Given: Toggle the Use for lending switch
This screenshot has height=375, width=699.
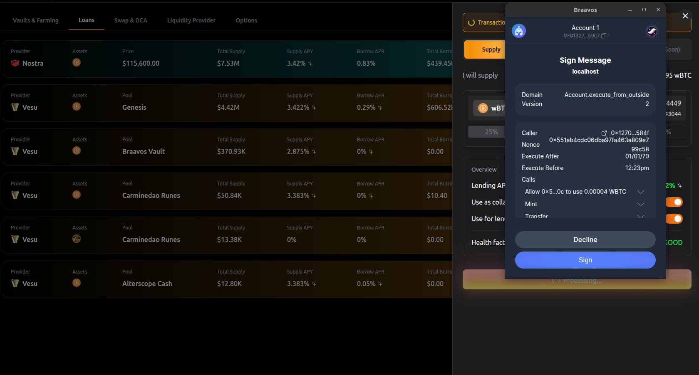Looking at the screenshot, I should [x=674, y=219].
